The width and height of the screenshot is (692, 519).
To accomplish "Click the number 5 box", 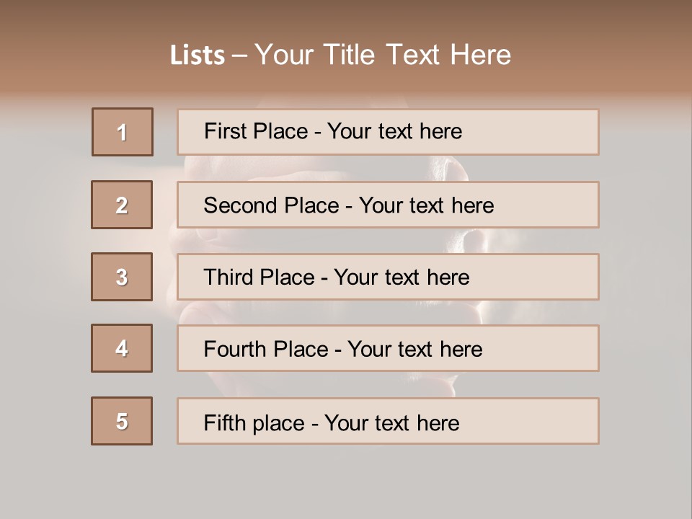I will (x=122, y=421).
